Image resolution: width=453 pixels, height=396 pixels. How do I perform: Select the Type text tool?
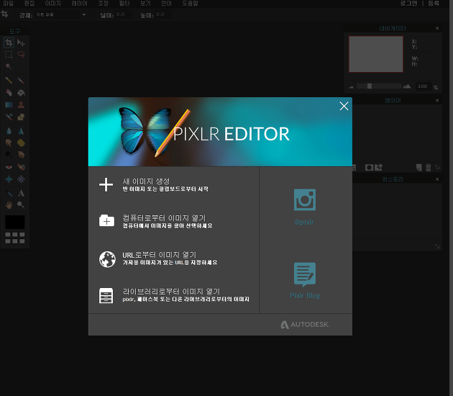21,193
